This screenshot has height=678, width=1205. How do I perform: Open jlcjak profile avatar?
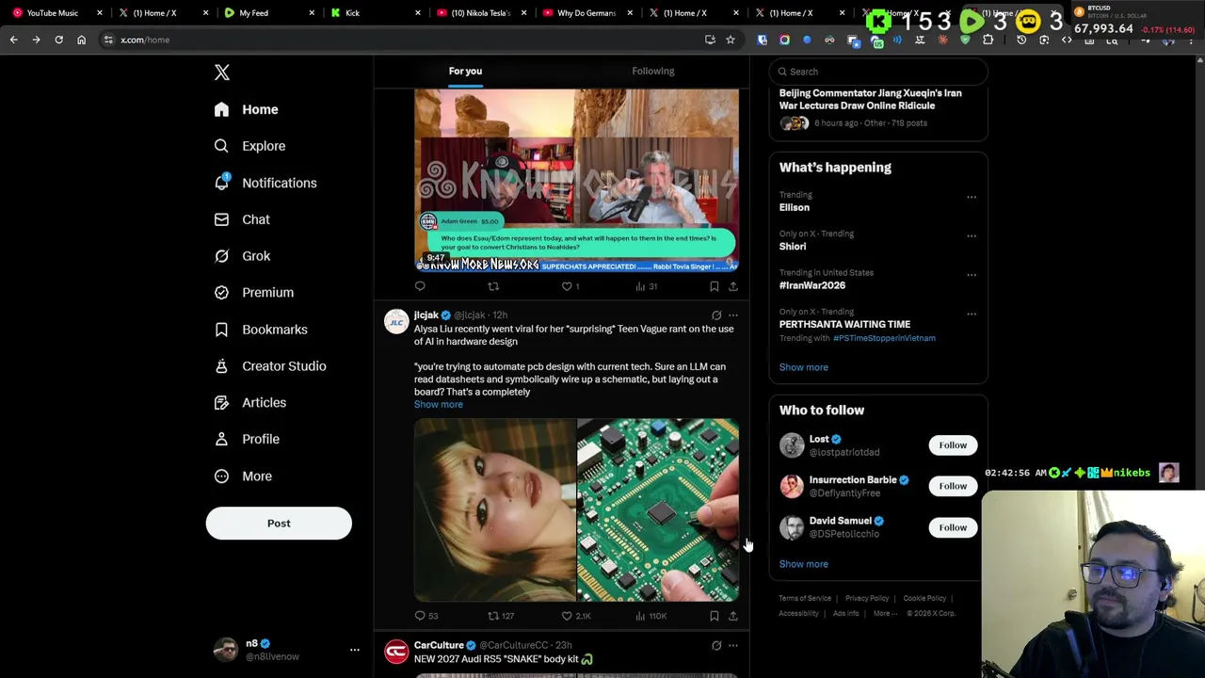[396, 321]
